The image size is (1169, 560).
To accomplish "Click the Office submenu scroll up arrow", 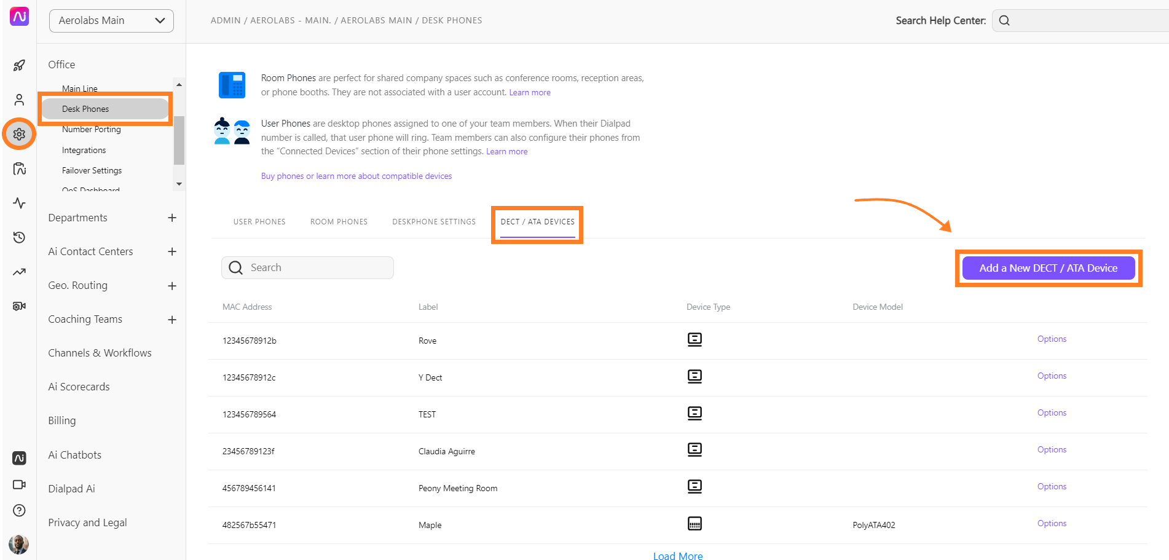I will coord(179,85).
